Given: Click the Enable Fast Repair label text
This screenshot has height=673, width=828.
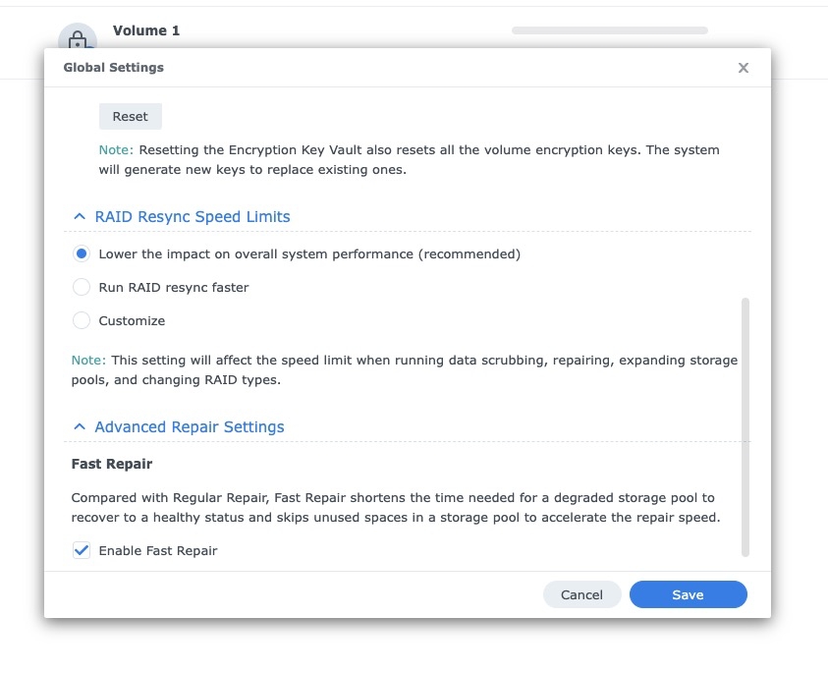Looking at the screenshot, I should click(158, 551).
